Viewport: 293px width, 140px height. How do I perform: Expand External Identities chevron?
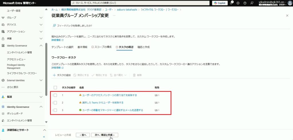41,80
